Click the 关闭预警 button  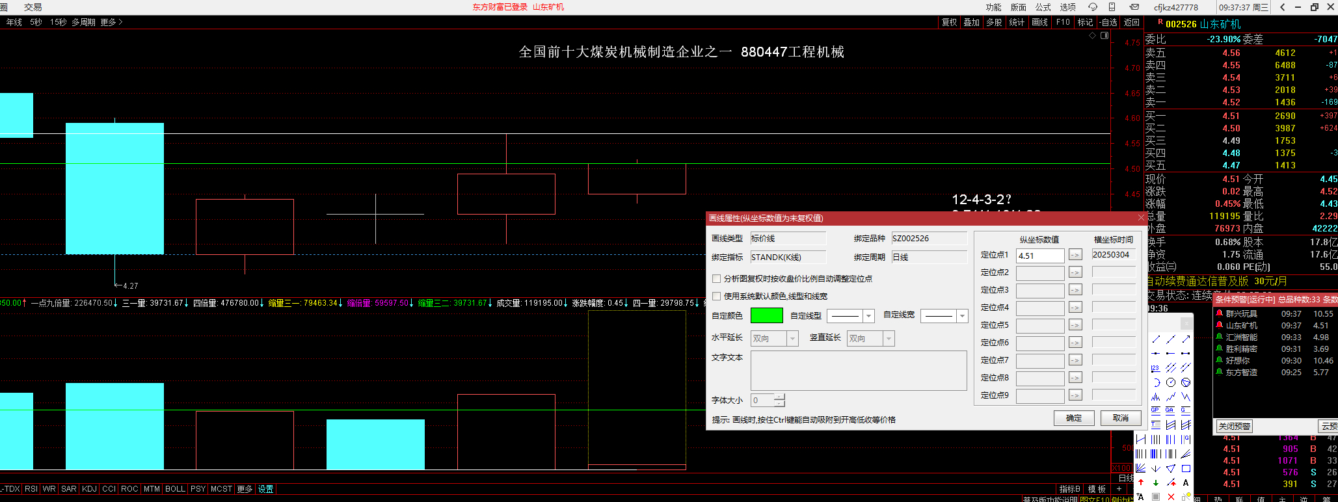(x=1234, y=427)
